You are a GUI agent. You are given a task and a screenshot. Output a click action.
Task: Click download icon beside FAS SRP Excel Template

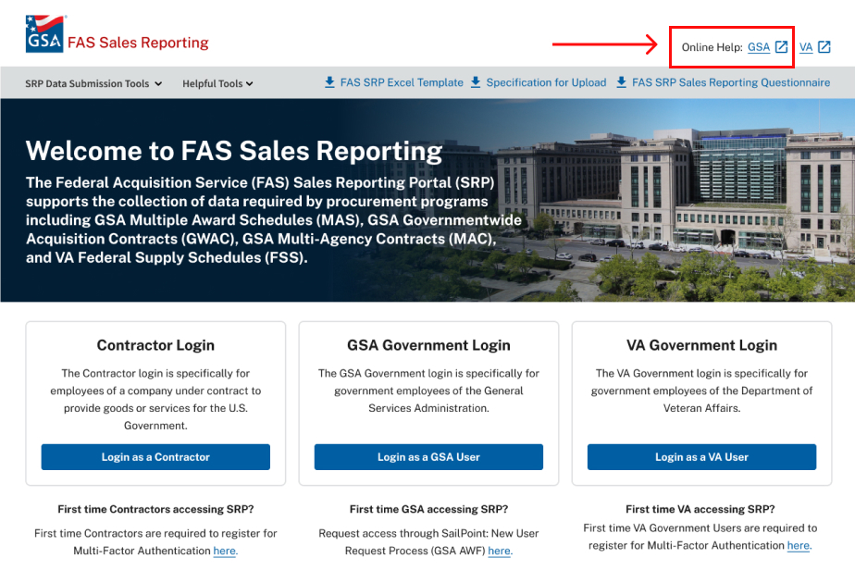click(329, 82)
